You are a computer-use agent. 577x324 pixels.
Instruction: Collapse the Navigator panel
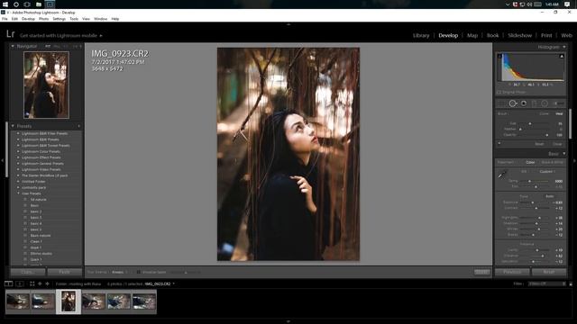coord(13,46)
